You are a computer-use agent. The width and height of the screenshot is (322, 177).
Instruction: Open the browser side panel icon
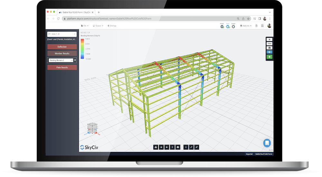(260, 19)
